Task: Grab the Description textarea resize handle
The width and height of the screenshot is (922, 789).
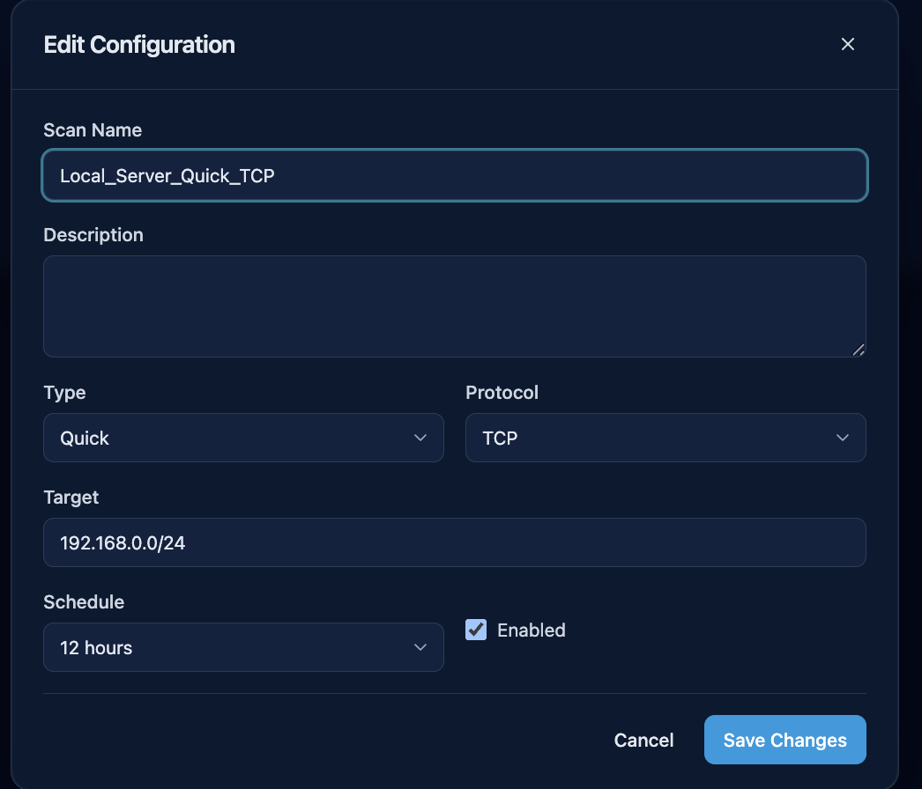Action: pos(859,350)
